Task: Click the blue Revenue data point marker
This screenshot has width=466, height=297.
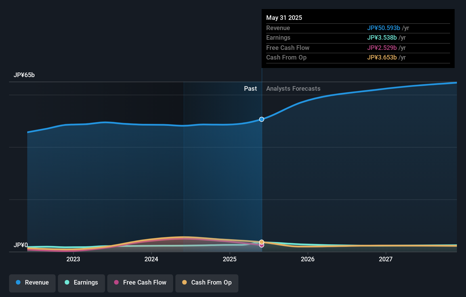Action: [262, 119]
